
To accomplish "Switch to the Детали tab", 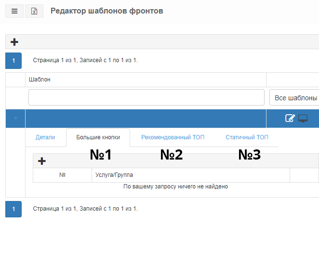I will [x=45, y=137].
